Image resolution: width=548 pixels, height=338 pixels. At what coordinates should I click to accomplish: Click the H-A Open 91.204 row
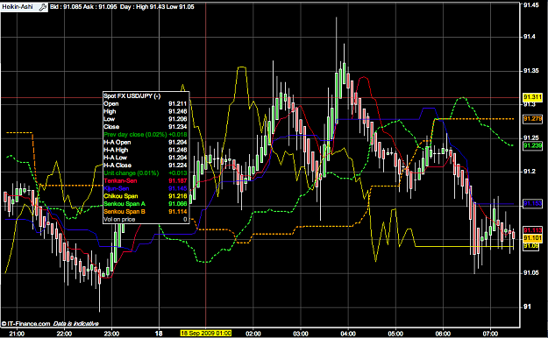tap(146, 142)
